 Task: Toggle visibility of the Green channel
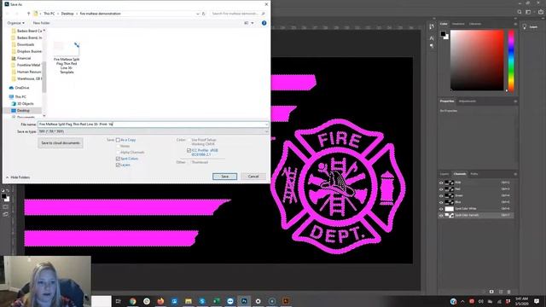tap(441, 195)
